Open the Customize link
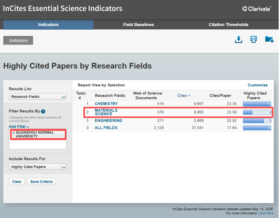Viewport: 279px width, 218px height. point(258,85)
